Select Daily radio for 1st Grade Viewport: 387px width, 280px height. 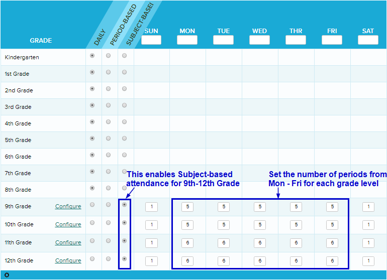pos(92,72)
